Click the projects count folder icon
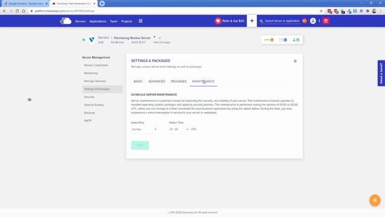Screen dimensions: 385x217 coord(283,40)
